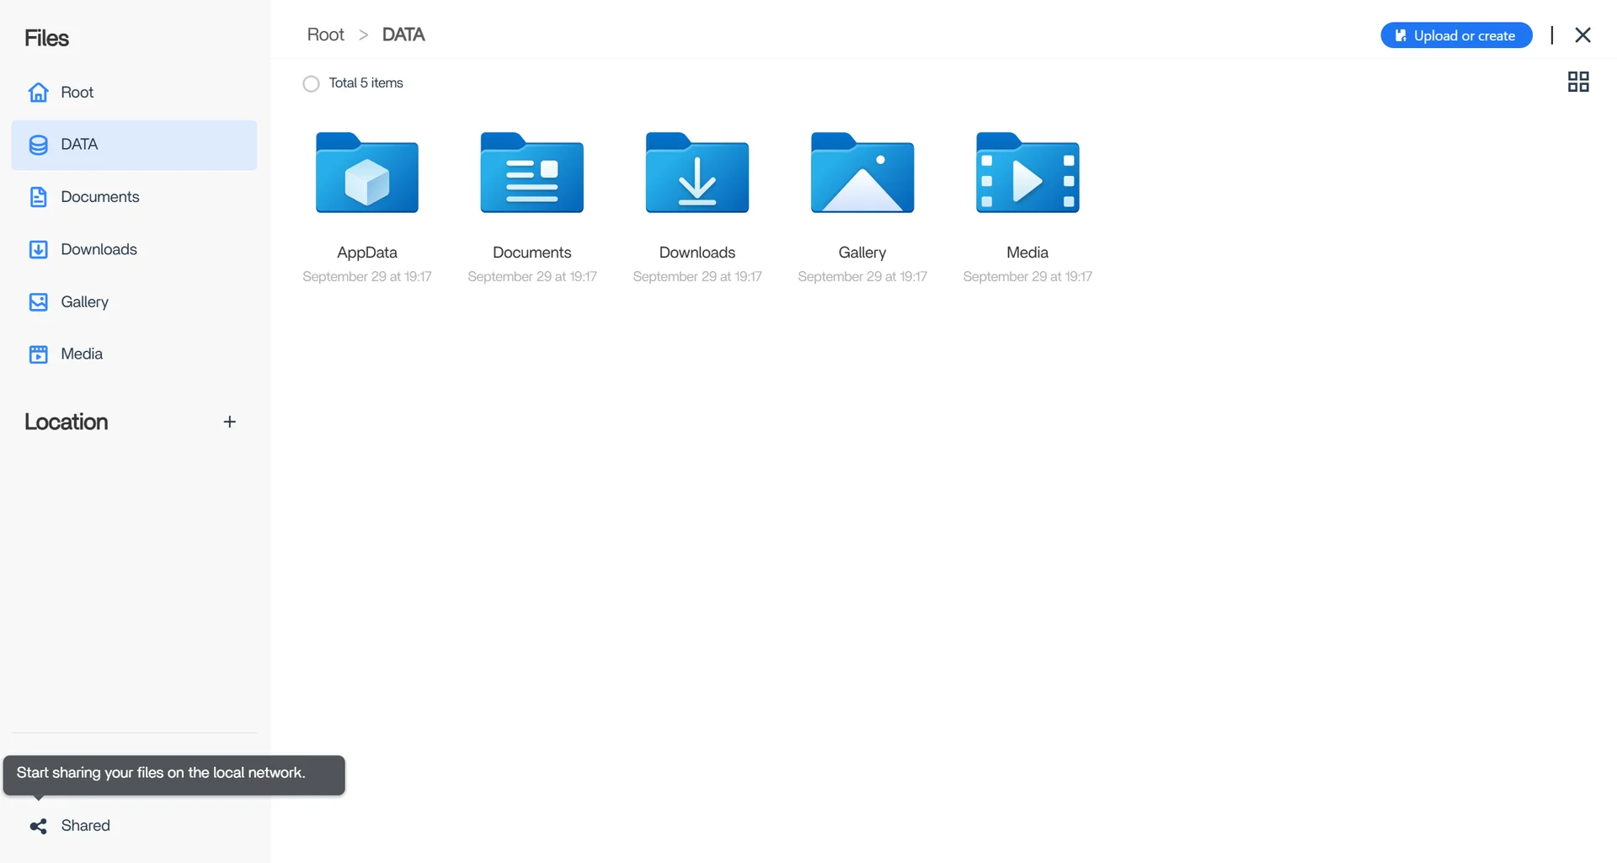Viewport: 1617px width, 863px height.
Task: Click the Root home icon in sidebar
Action: [x=39, y=93]
